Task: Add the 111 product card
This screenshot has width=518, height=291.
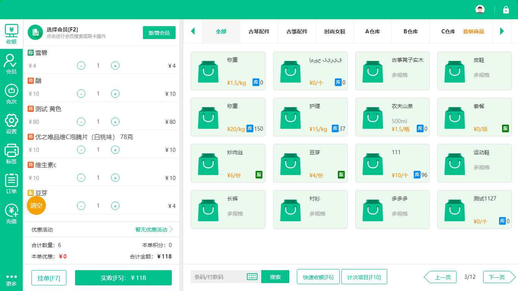Action: 392,163
